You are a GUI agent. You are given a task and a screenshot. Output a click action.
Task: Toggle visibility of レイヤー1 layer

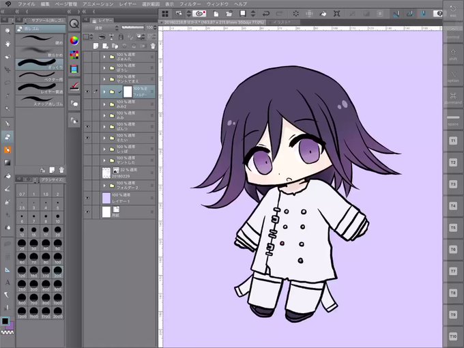87,198
